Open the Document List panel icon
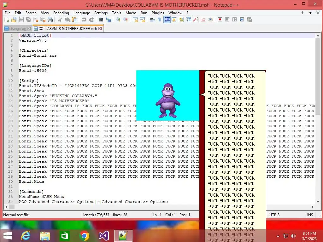The image size is (323, 242). tap(189, 20)
